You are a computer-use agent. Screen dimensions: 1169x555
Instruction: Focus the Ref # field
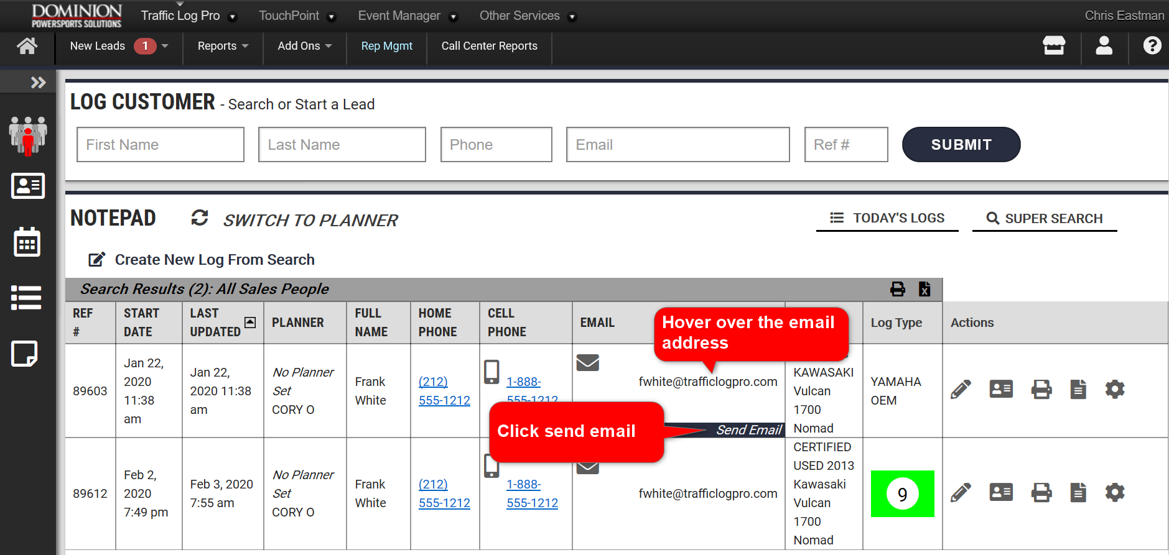point(846,145)
